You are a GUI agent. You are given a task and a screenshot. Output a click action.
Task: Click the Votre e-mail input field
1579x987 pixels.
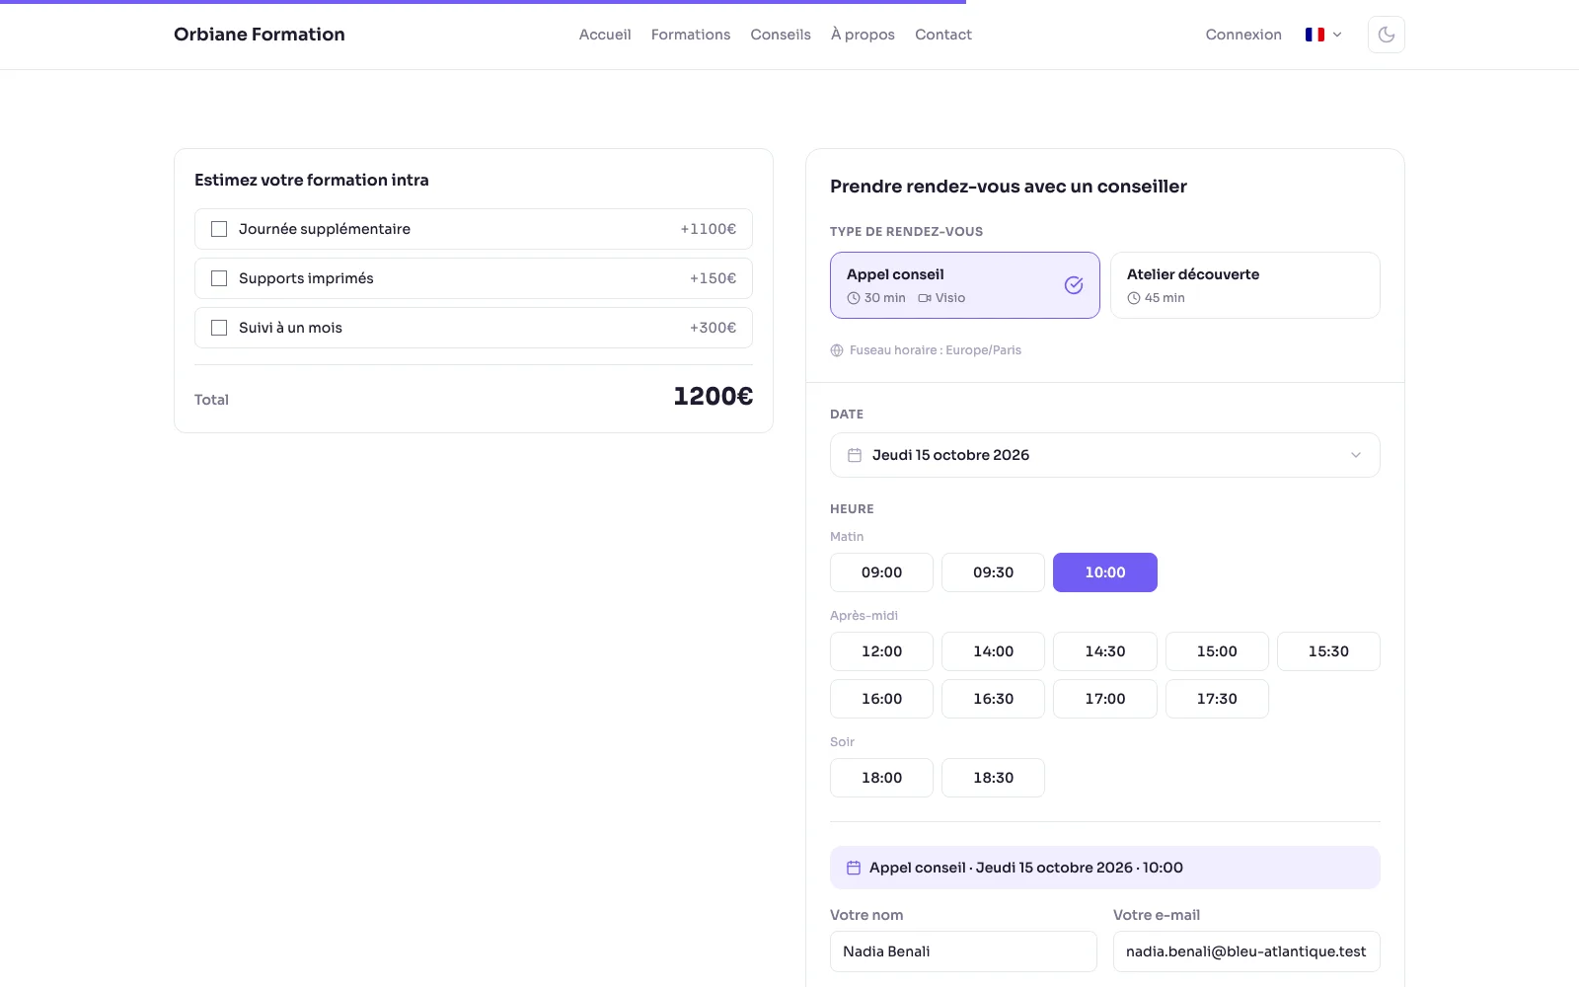pos(1246,951)
